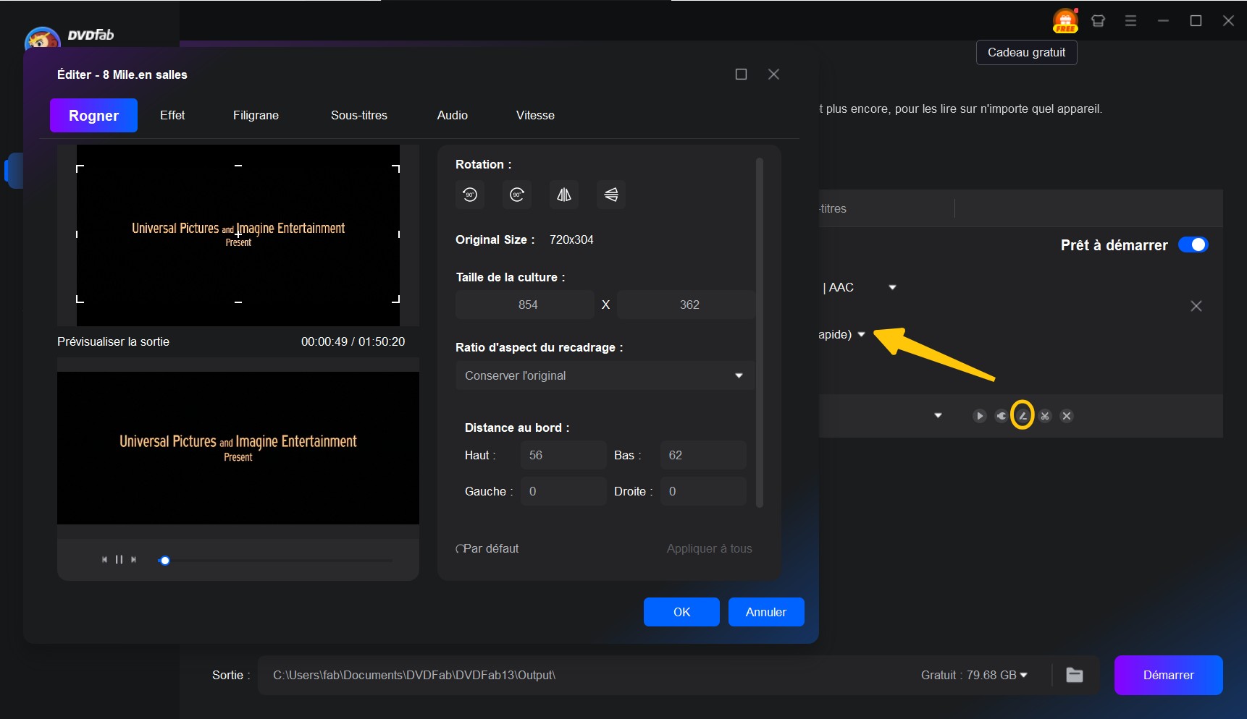Click the Démarrer button
The height and width of the screenshot is (719, 1247).
click(1168, 675)
